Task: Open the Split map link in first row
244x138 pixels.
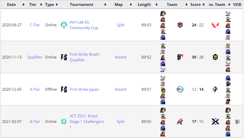Action: coord(120,25)
